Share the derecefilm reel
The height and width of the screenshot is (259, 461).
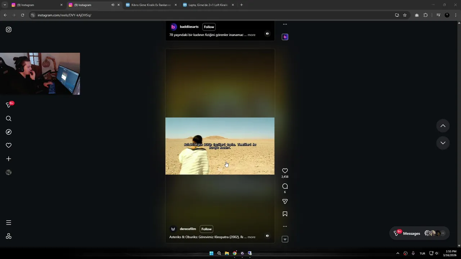point(285,201)
